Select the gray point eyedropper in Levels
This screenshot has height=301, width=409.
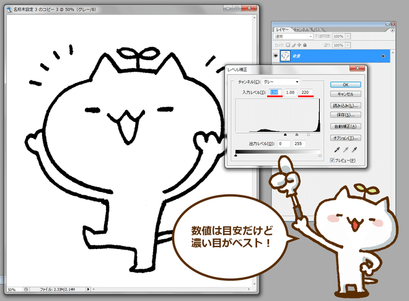pyautogui.click(x=346, y=150)
